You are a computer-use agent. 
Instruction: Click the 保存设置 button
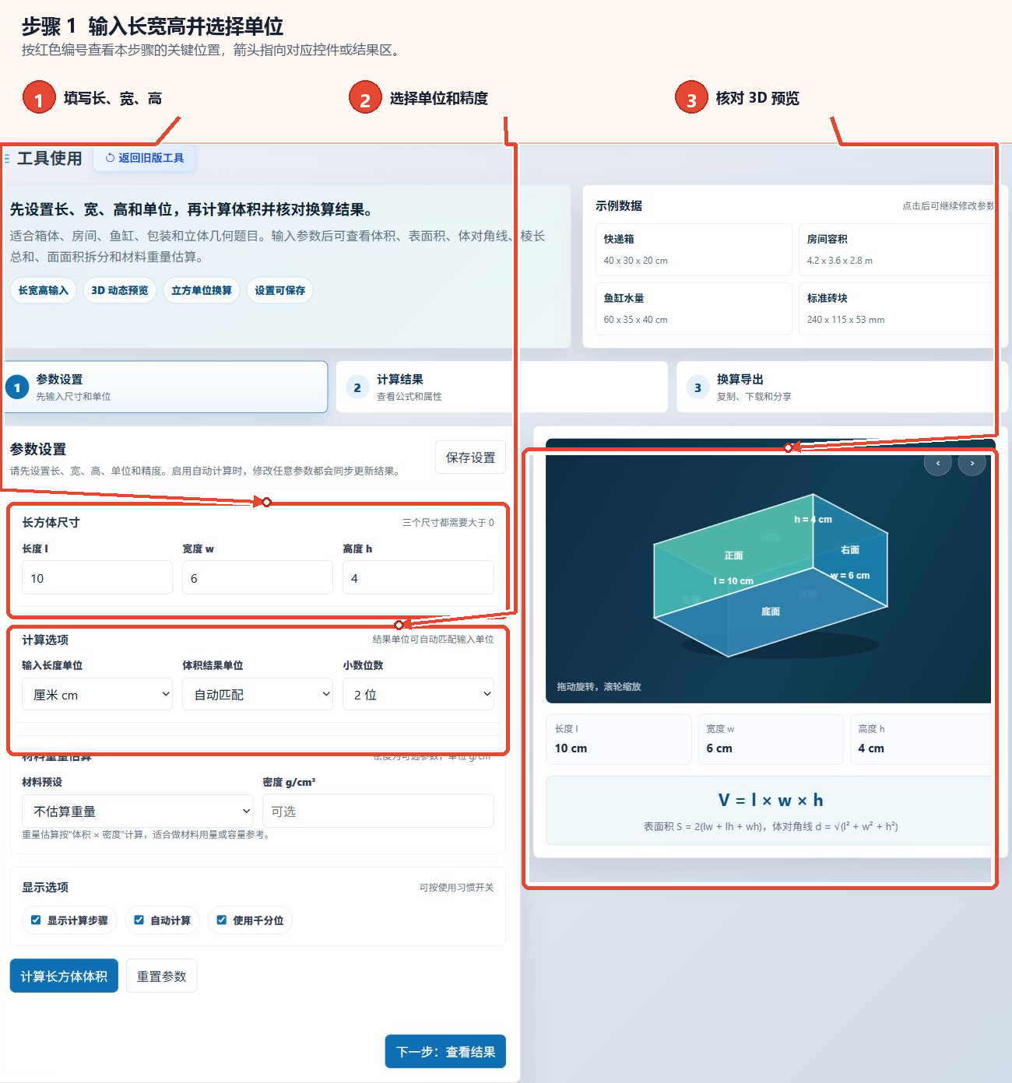(x=470, y=457)
